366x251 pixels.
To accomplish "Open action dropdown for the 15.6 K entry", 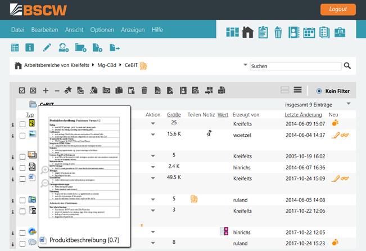I will pos(152,135).
